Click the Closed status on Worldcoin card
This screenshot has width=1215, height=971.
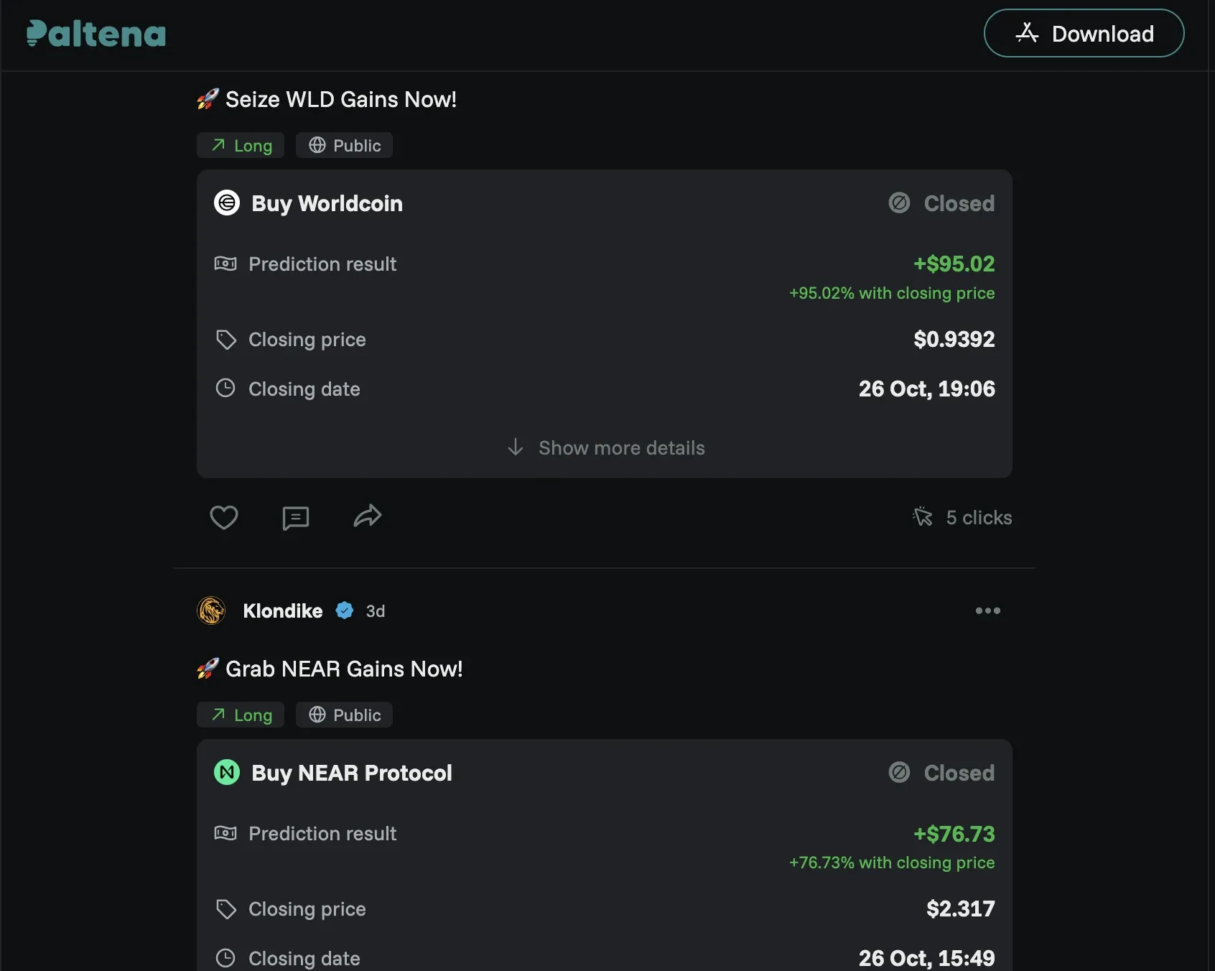point(941,203)
